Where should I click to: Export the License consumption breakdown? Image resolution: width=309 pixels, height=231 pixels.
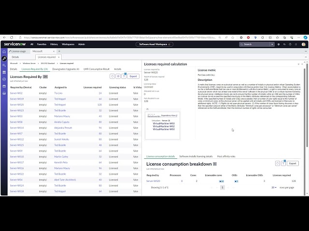(293, 164)
